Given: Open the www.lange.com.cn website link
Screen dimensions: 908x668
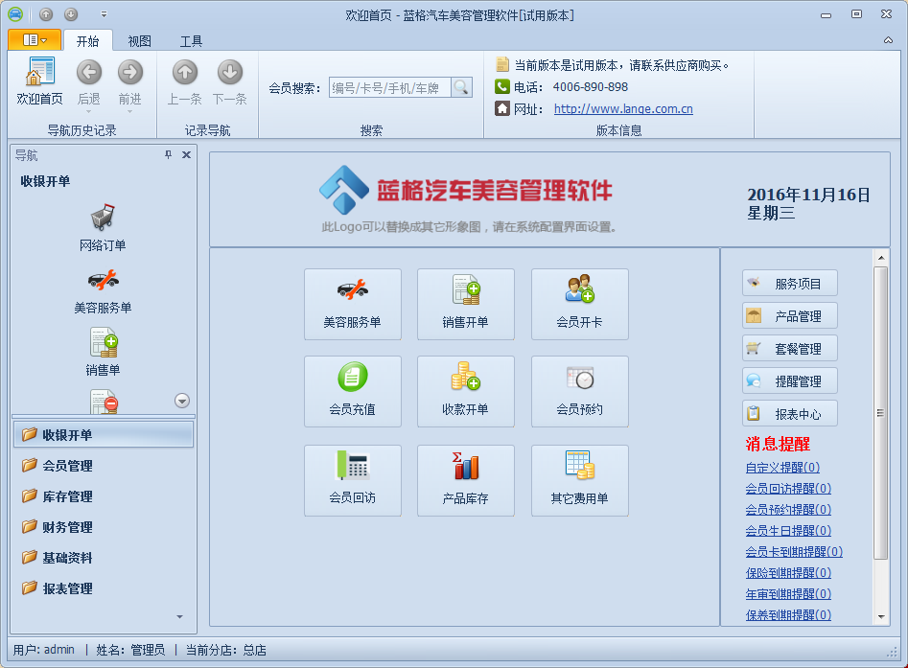Looking at the screenshot, I should pos(623,109).
